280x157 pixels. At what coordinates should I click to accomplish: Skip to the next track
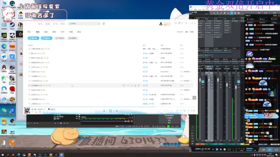coord(117,111)
